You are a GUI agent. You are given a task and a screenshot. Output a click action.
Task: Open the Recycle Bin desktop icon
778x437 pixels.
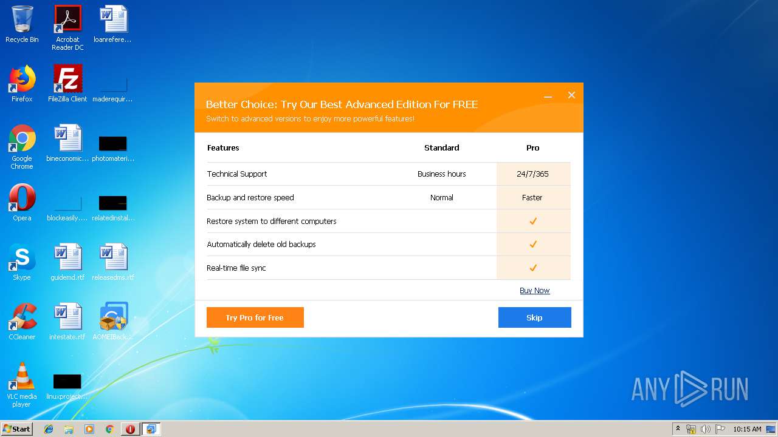point(22,25)
